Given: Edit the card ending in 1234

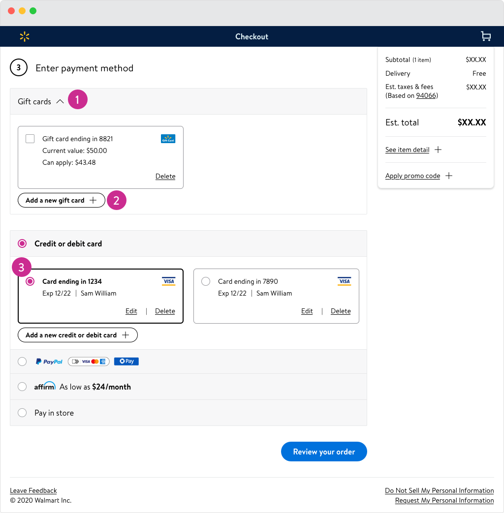Looking at the screenshot, I should tap(131, 311).
